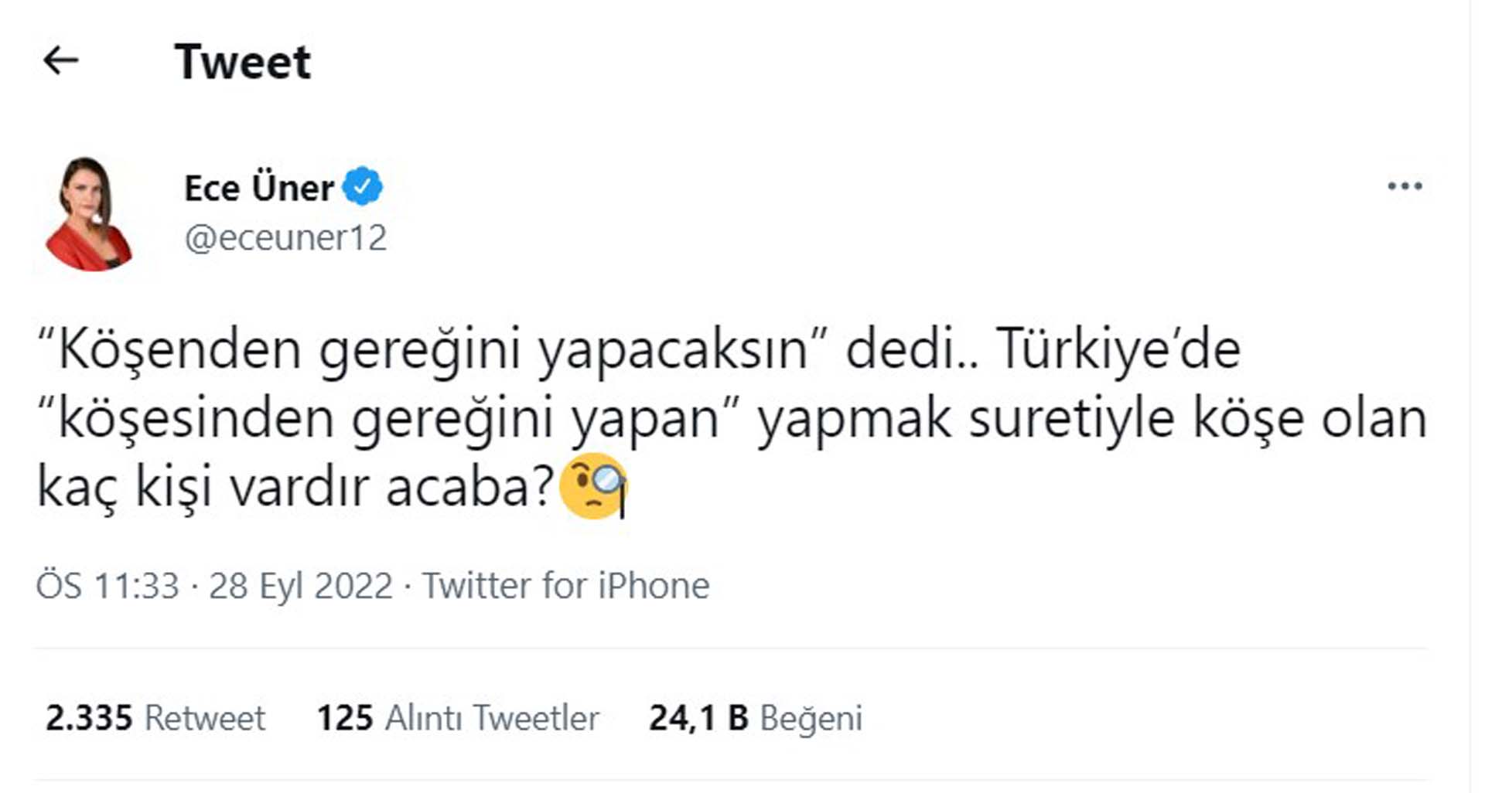Click the Ece Üner display name
Image resolution: width=1485 pixels, height=793 pixels.
click(255, 185)
